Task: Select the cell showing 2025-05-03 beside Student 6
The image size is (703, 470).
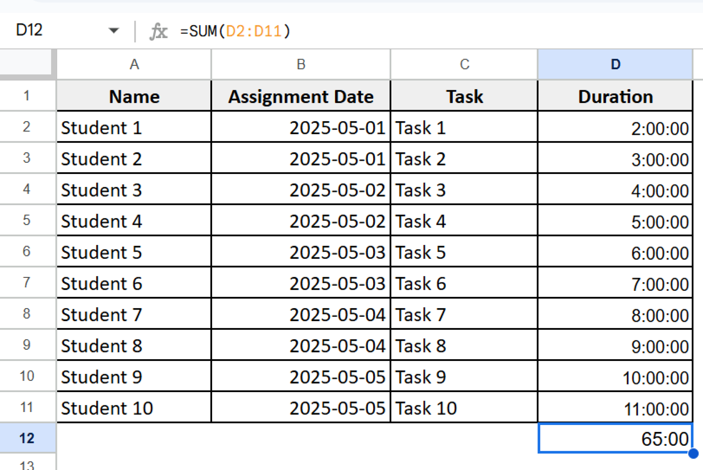Action: point(300,283)
